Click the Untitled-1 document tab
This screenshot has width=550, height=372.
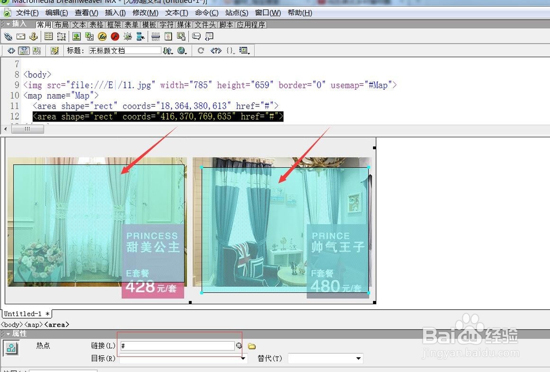[27, 314]
